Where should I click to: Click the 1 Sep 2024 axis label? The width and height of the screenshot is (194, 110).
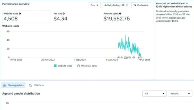80,60
